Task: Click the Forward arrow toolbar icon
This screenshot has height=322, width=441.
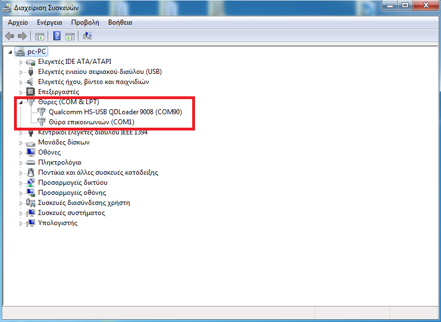Action: pyautogui.click(x=22, y=36)
